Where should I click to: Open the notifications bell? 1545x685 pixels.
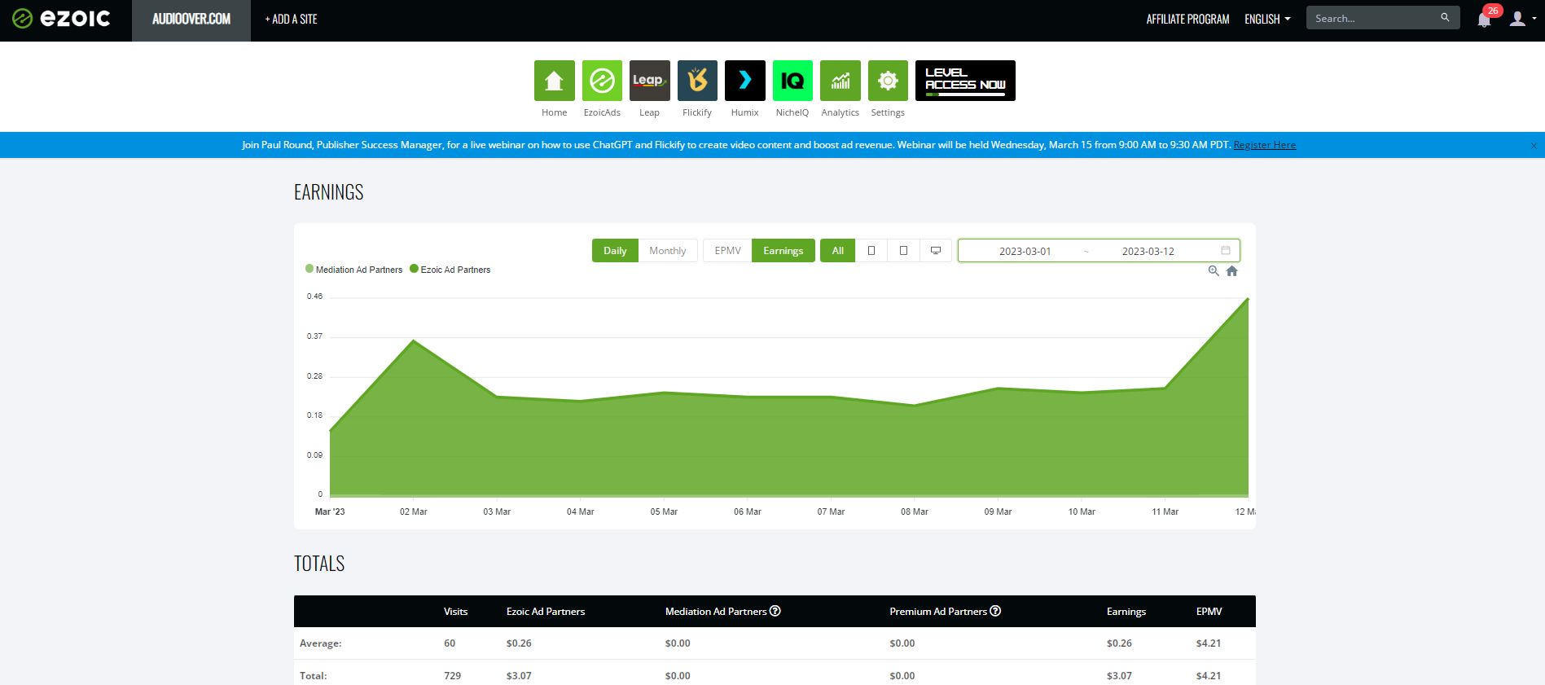[1484, 20]
